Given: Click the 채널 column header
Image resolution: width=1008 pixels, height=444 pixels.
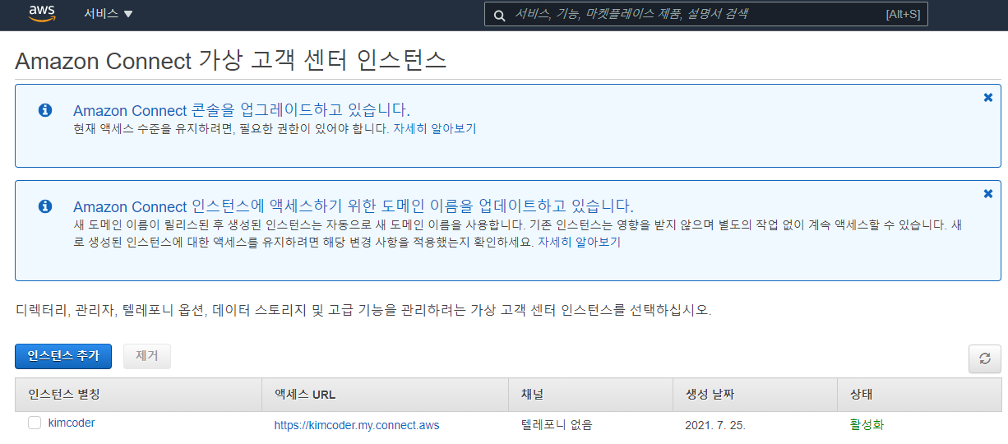Looking at the screenshot, I should point(591,395).
